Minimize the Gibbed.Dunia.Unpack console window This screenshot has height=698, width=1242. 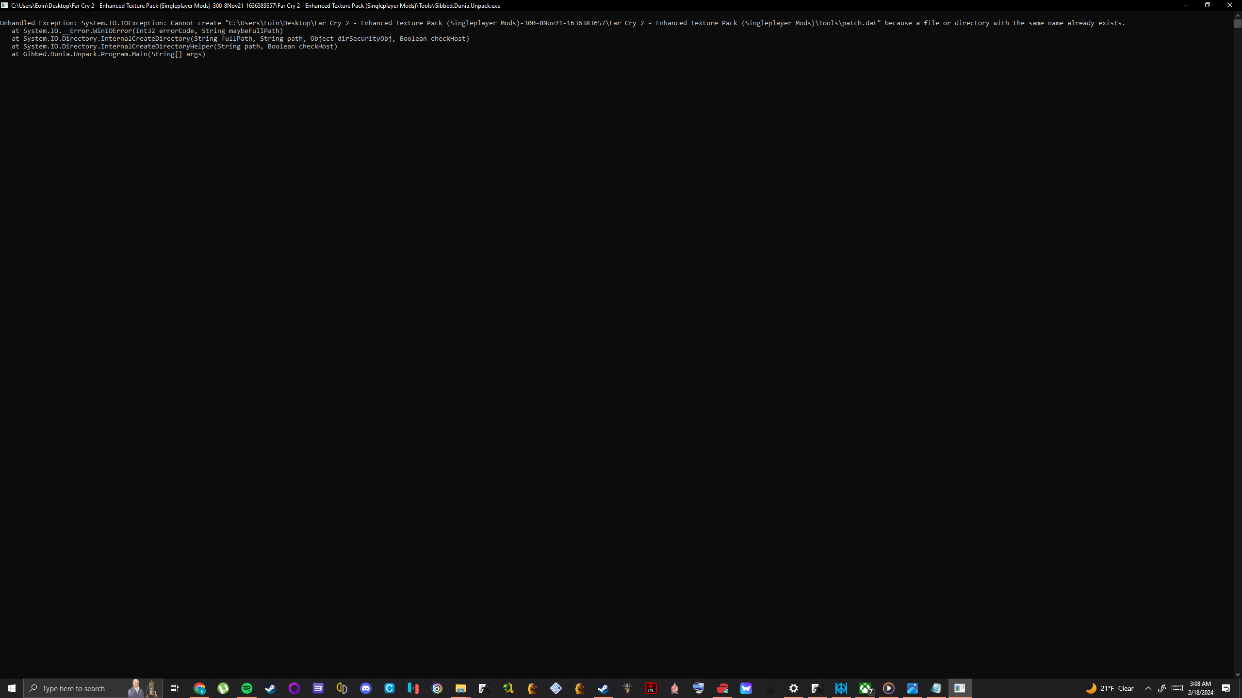(x=1185, y=5)
